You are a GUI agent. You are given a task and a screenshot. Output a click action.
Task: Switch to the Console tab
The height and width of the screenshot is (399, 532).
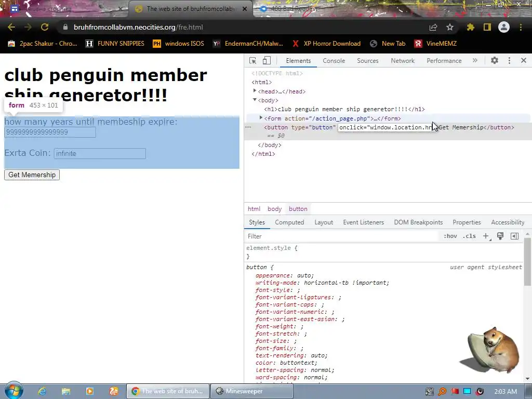pos(334,61)
